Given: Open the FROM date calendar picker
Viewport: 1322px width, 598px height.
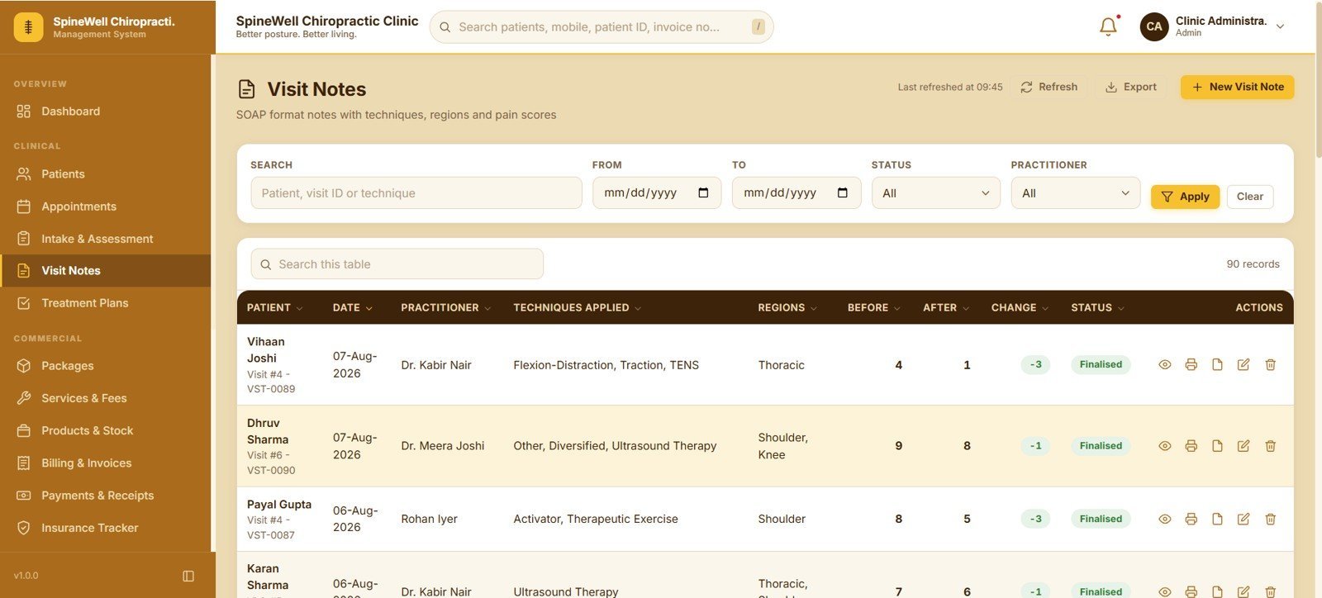Looking at the screenshot, I should (703, 193).
